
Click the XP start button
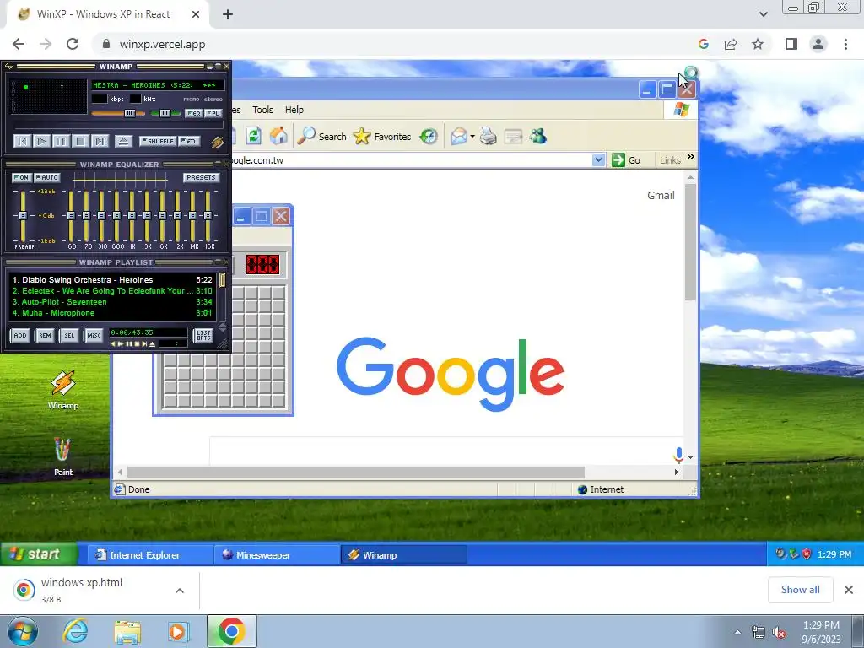[39, 554]
